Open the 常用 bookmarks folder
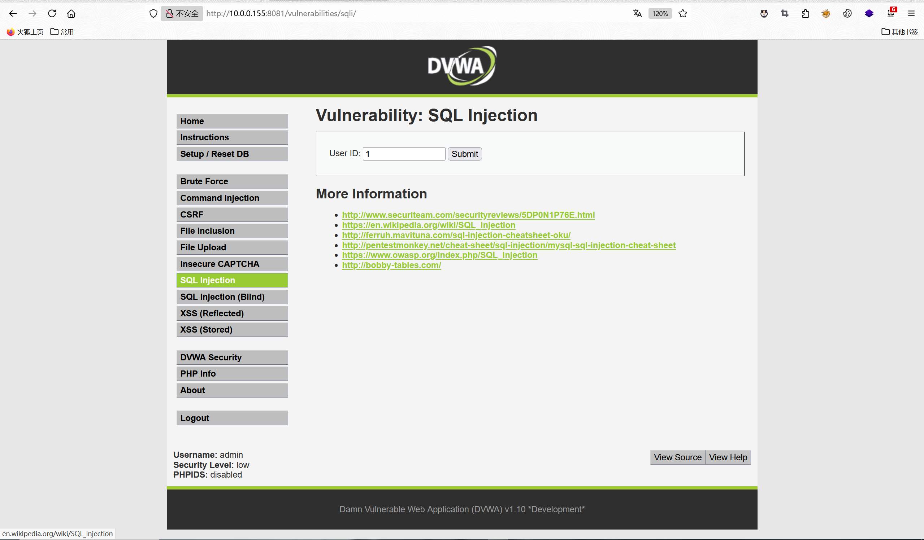Image resolution: width=924 pixels, height=540 pixels. [x=62, y=32]
